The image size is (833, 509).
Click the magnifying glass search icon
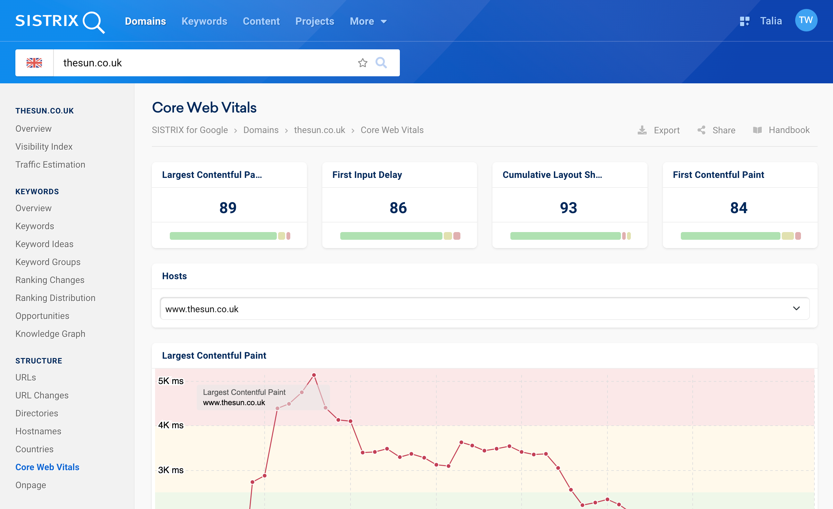[381, 63]
